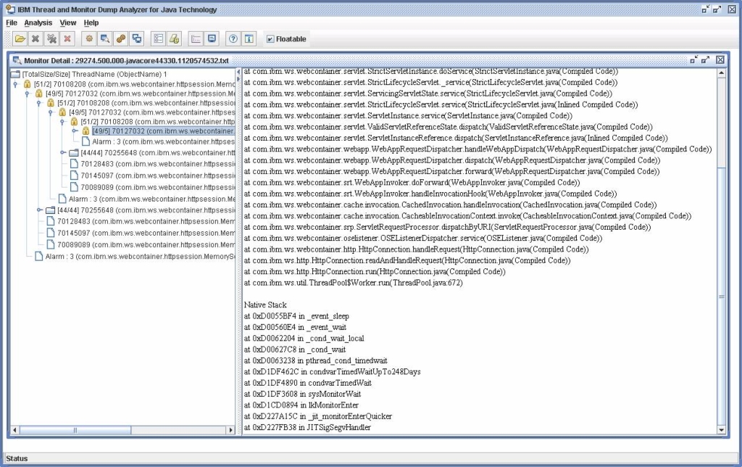Click the 'lkMonitorEnter' native stack line

301,405
